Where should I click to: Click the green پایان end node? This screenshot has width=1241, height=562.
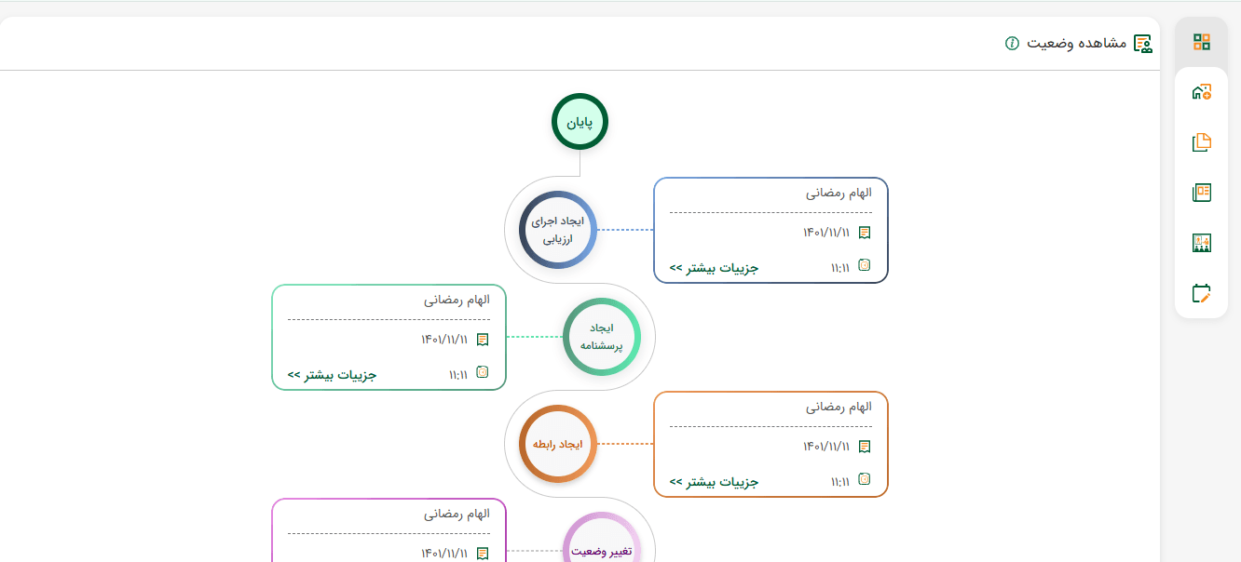tap(580, 121)
